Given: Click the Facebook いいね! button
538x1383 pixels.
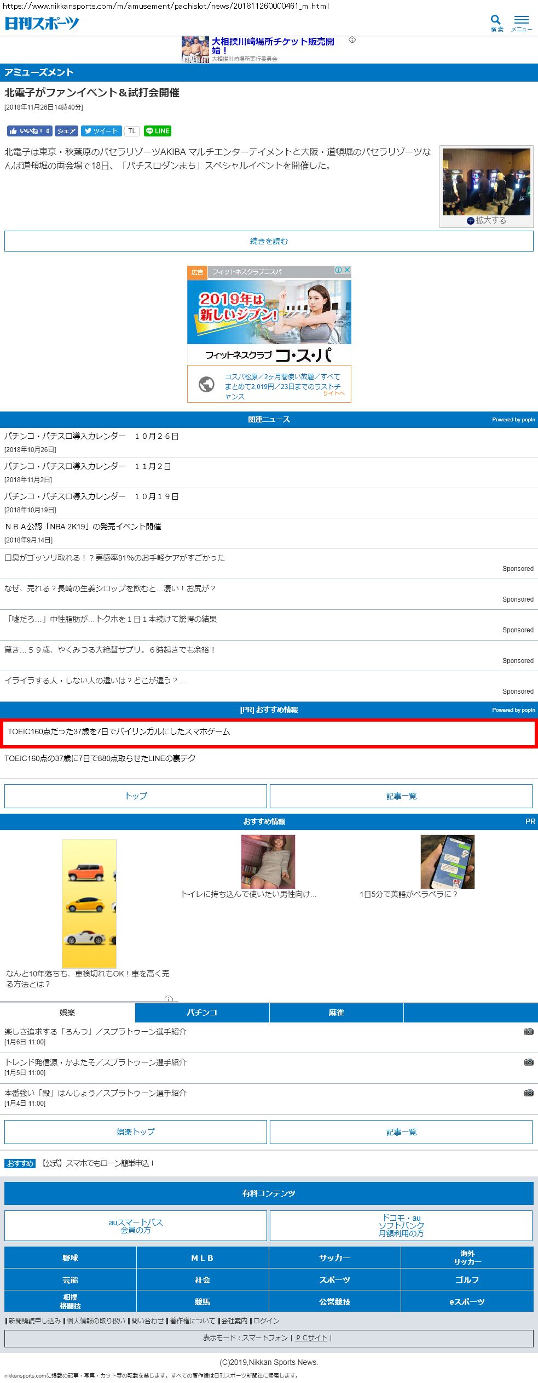Looking at the screenshot, I should point(30,131).
